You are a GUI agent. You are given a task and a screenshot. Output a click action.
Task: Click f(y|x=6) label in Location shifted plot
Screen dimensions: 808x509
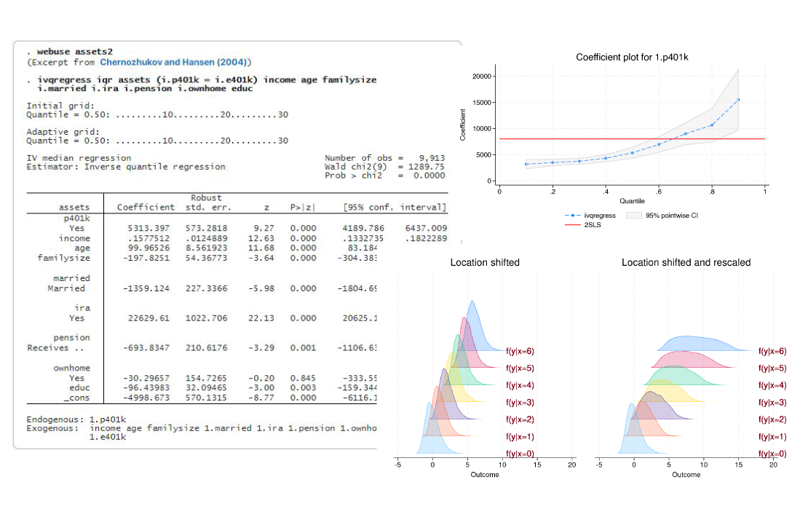[520, 351]
